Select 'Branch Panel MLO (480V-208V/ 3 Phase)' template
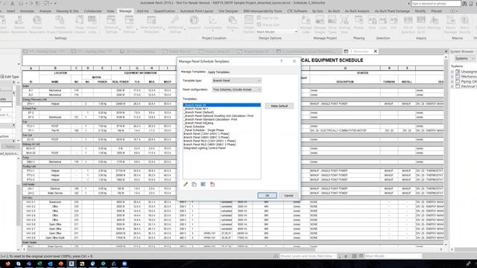This screenshot has width=477, height=268. coord(209,144)
